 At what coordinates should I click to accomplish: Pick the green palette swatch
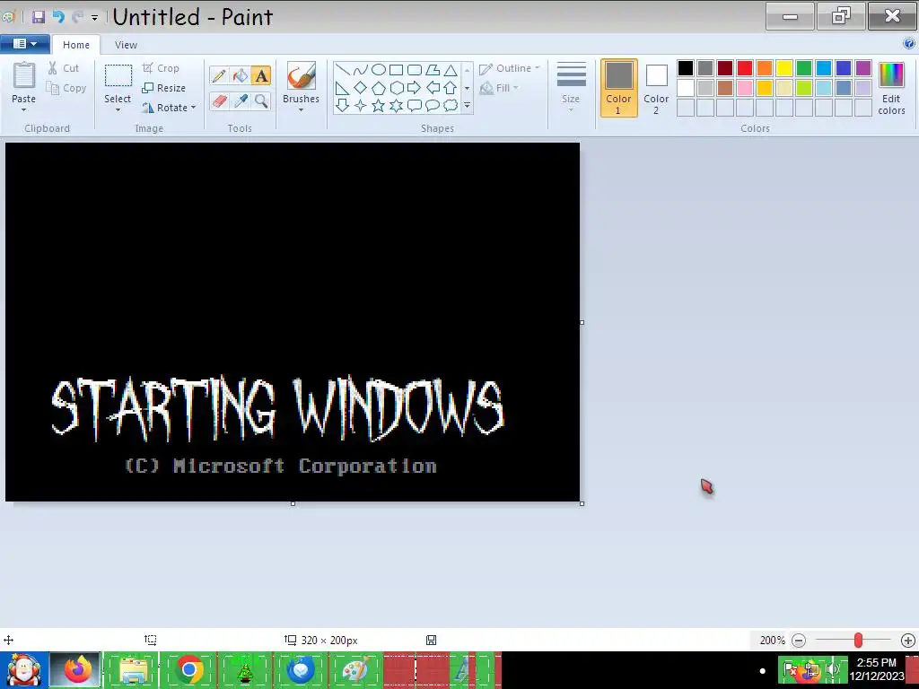click(804, 68)
